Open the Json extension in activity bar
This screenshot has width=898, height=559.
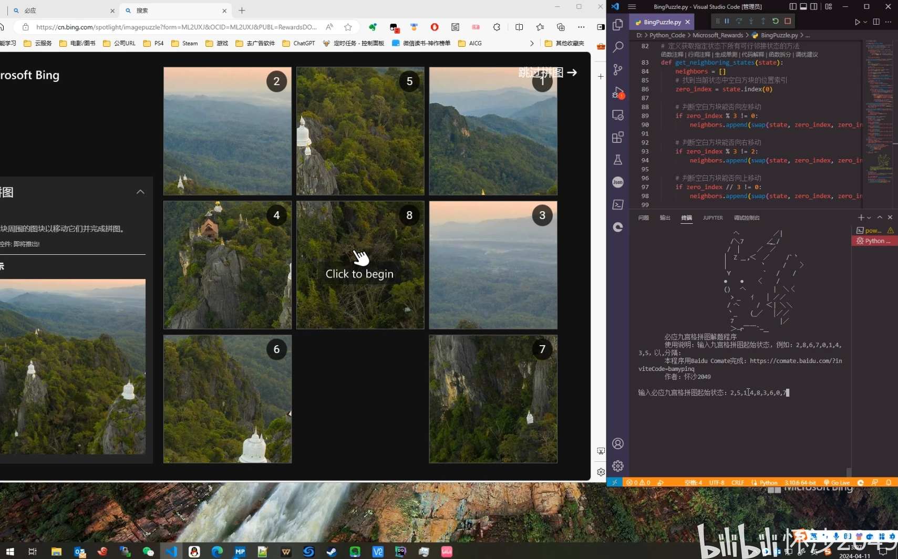pos(618,182)
